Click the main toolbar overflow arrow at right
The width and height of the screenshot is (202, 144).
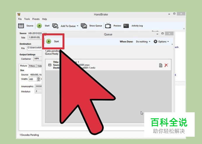tap(184, 29)
